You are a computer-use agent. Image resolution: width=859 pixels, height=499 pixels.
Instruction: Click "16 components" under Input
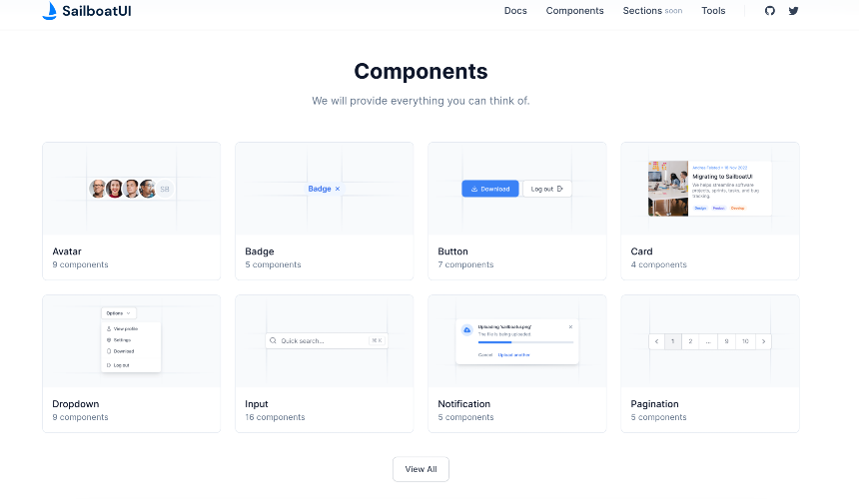(275, 417)
